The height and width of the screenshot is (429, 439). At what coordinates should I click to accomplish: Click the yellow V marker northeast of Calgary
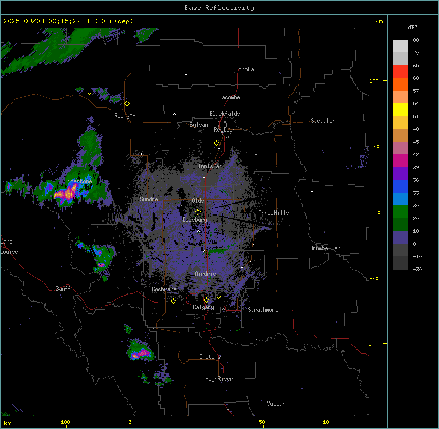(218, 298)
